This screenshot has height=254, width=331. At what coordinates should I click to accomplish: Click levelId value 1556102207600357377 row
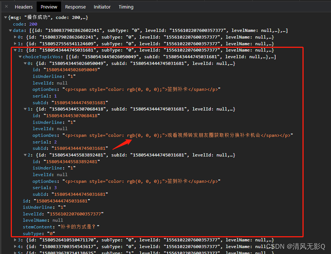[63, 214]
